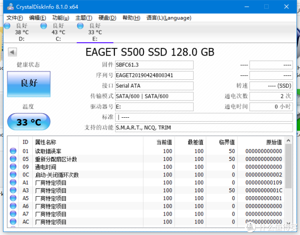Select the D: drive at 38 °C
Image resolution: width=300 pixels, height=235 pixels.
22,32
